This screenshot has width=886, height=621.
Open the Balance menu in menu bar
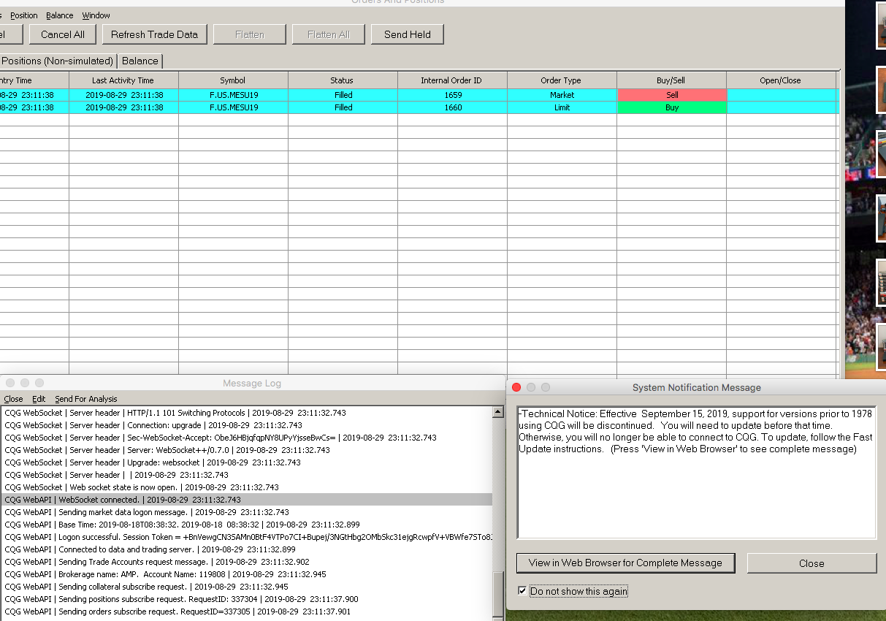point(59,15)
